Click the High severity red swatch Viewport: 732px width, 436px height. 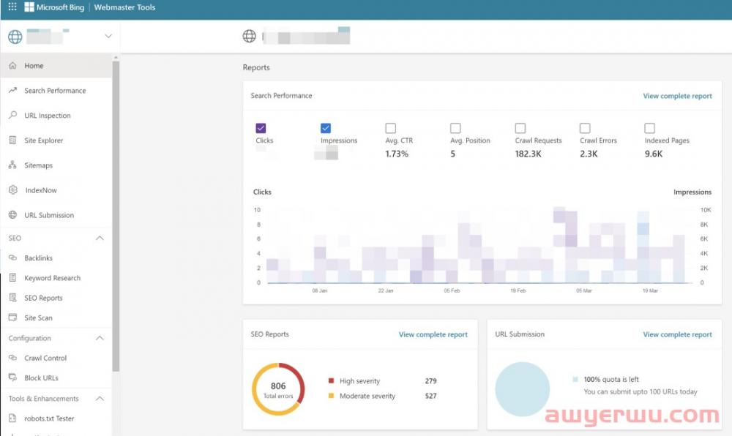pyautogui.click(x=331, y=380)
